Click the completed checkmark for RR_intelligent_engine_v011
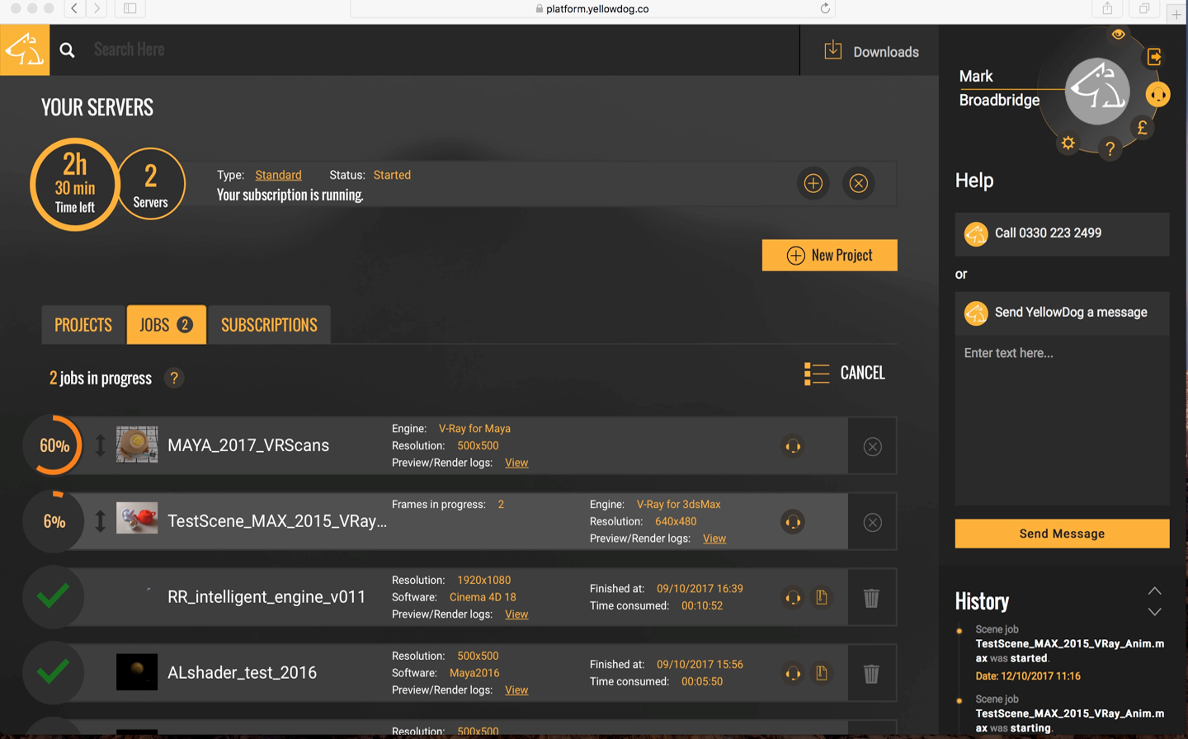This screenshot has width=1188, height=739. [54, 597]
